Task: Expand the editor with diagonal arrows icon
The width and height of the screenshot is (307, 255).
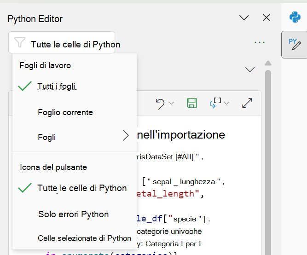Action: 247,103
